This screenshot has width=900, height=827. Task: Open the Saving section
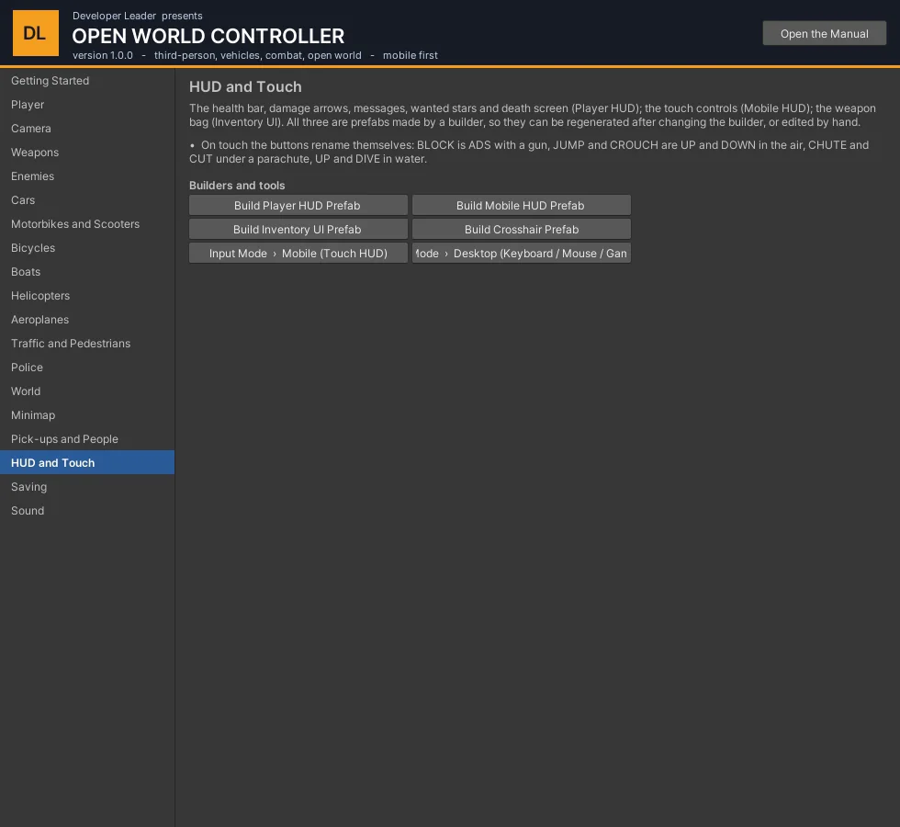(87, 487)
